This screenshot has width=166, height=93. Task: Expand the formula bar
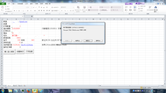click(x=165, y=16)
